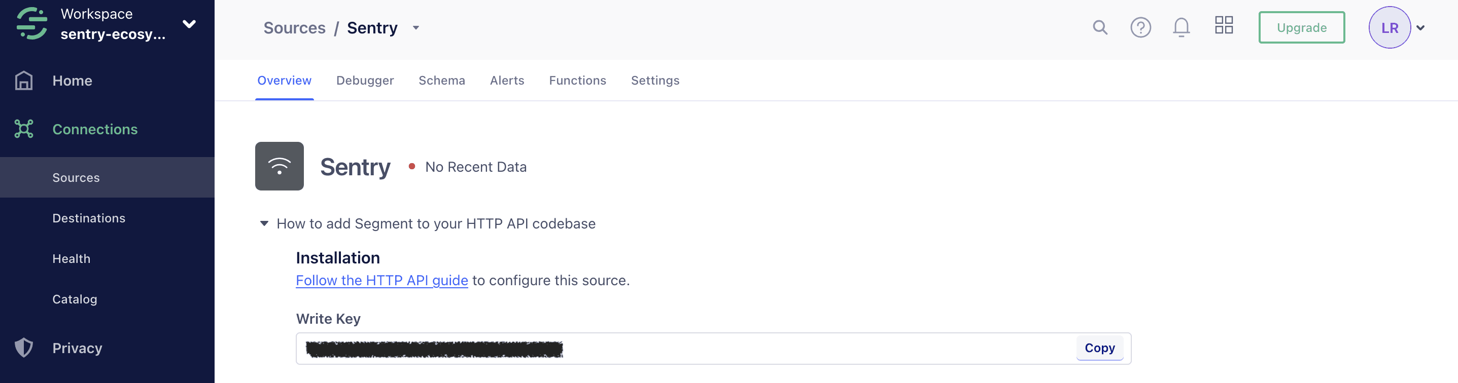Expand the user account menu chevron
This screenshot has height=383, width=1458.
pos(1420,28)
